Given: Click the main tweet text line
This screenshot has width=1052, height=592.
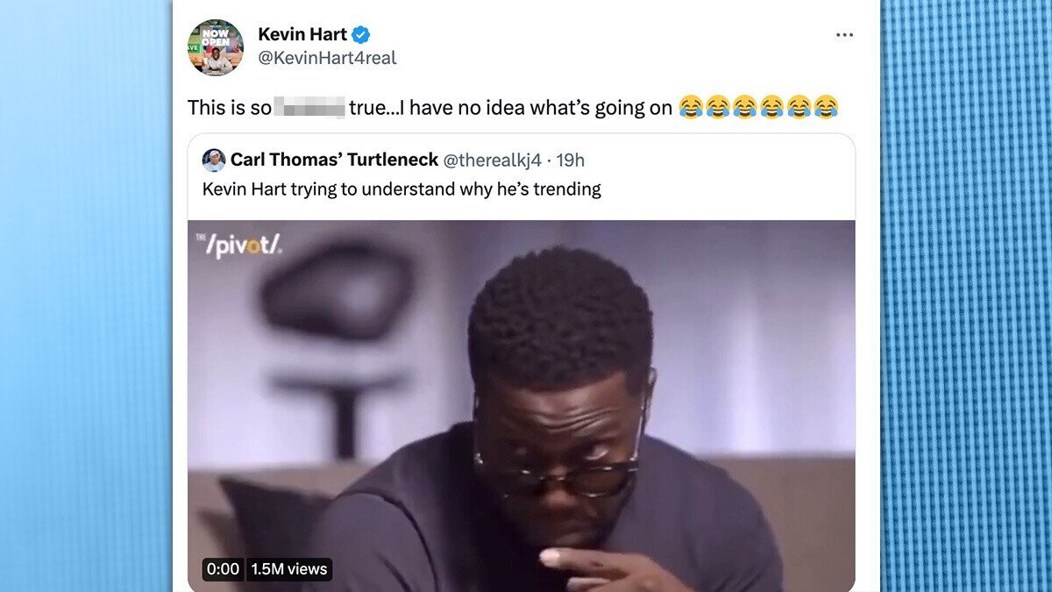Looking at the screenshot, I should (513, 108).
